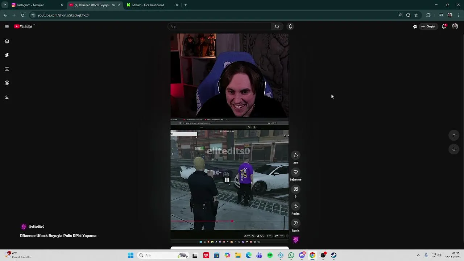Pause the Short video

point(227,180)
